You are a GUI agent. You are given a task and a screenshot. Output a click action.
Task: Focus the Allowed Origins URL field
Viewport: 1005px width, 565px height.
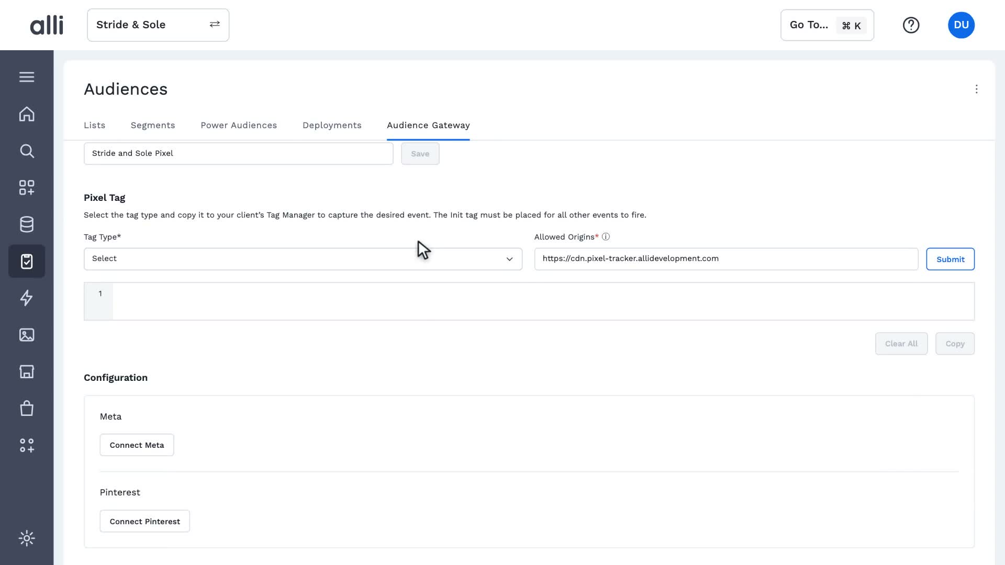click(726, 259)
